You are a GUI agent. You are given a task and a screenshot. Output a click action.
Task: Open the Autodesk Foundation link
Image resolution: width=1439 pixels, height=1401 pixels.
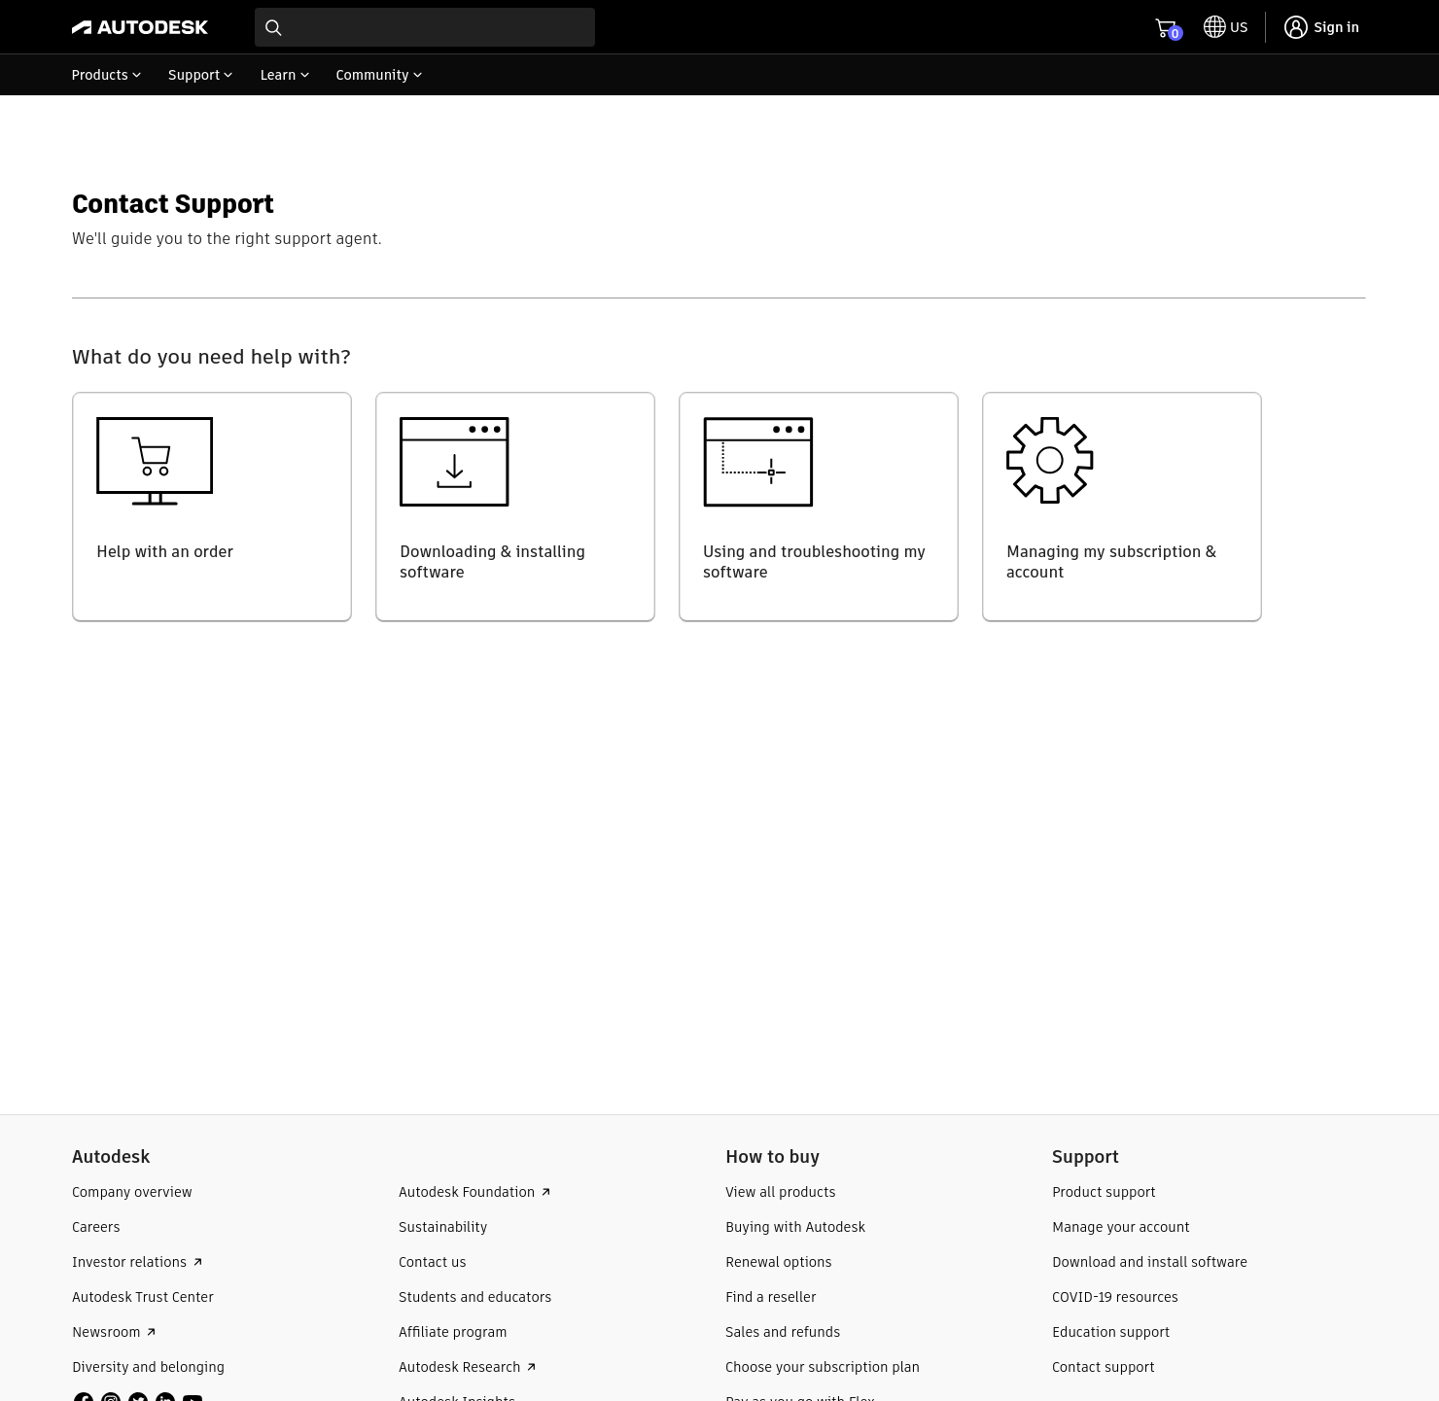click(x=474, y=1192)
